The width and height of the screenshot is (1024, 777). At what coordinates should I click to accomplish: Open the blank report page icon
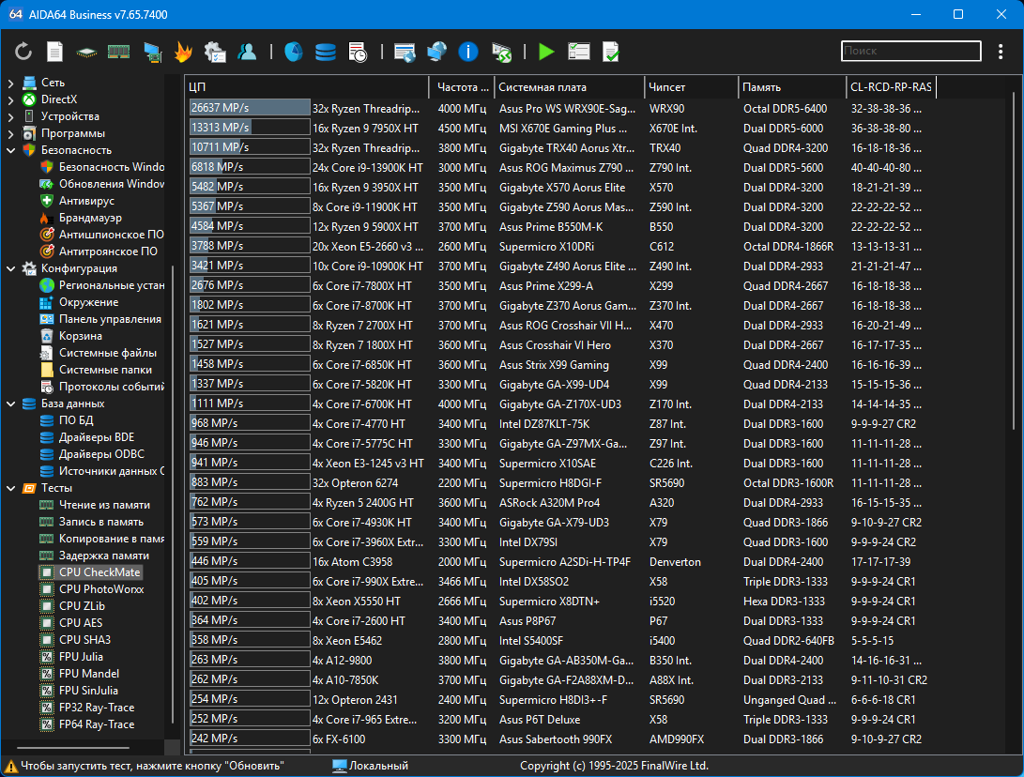54,51
